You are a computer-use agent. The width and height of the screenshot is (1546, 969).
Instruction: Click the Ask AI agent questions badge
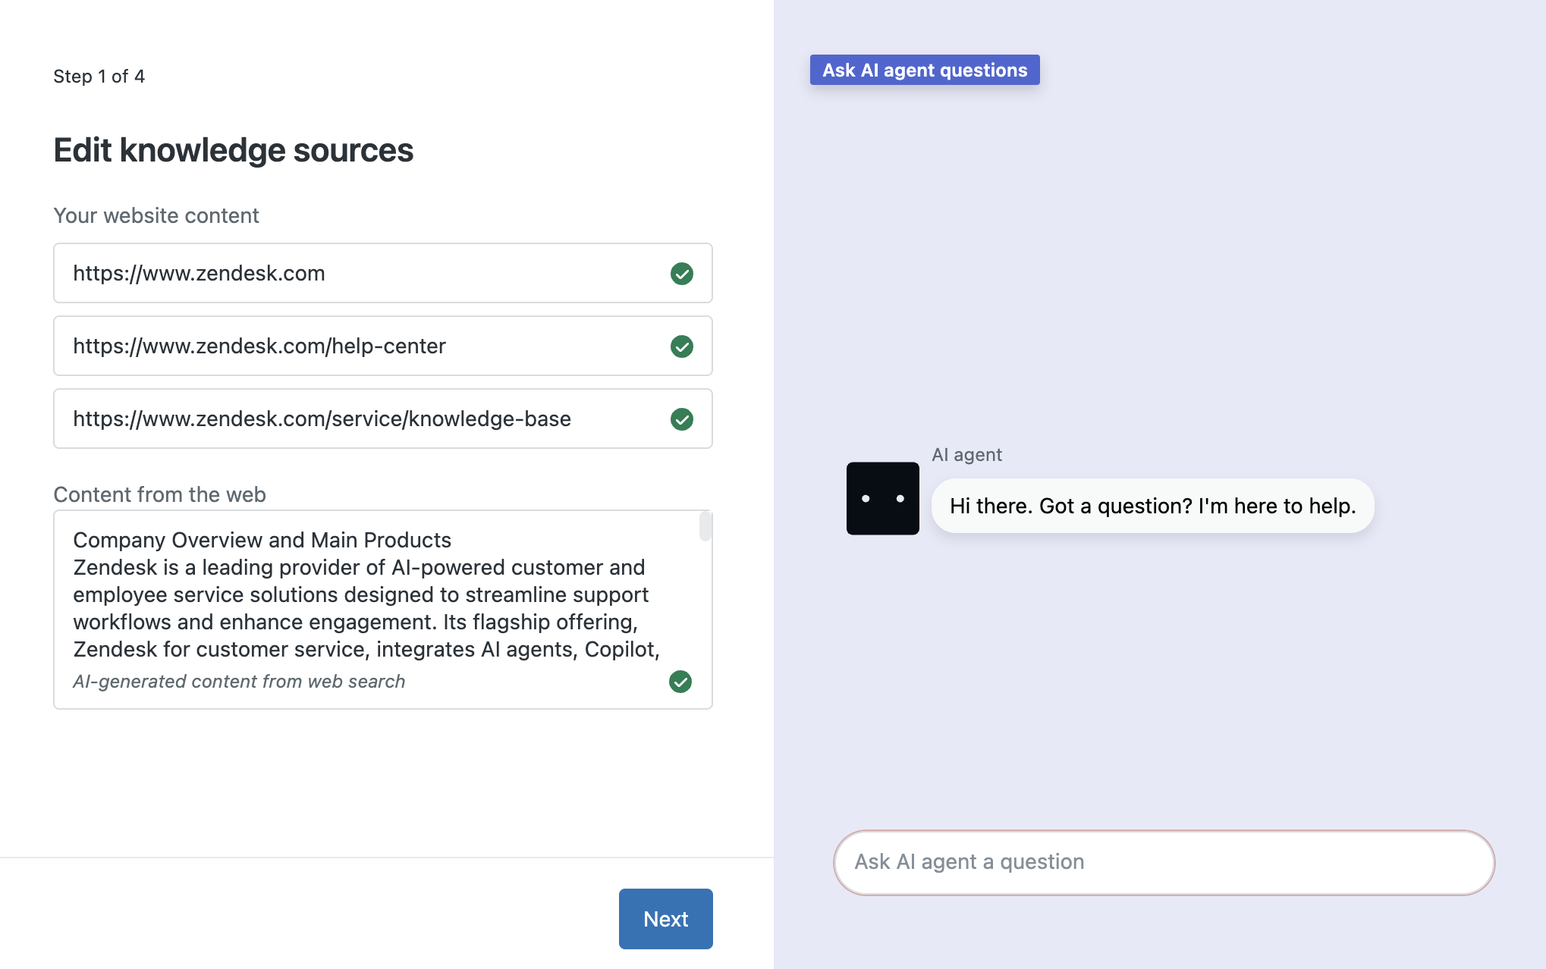(924, 70)
